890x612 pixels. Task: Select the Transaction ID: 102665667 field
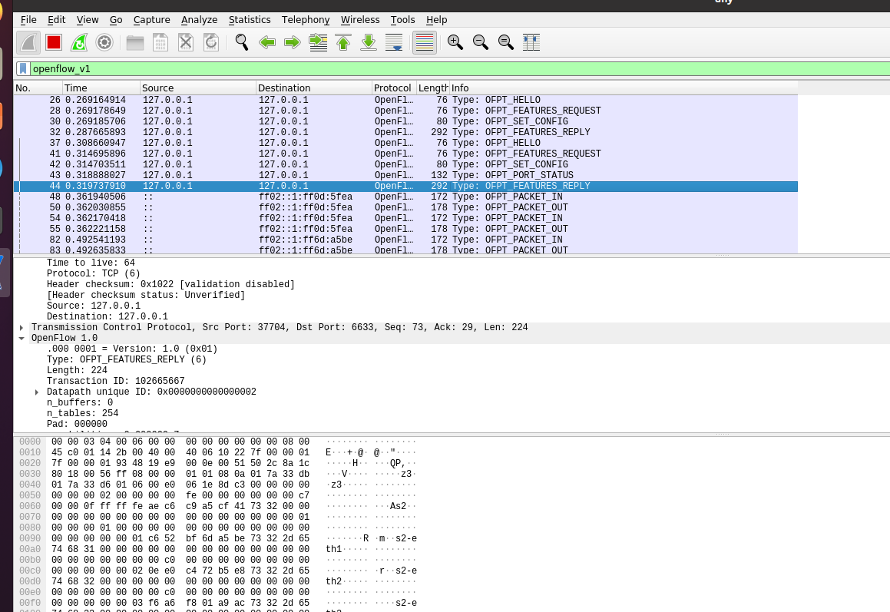coord(116,382)
